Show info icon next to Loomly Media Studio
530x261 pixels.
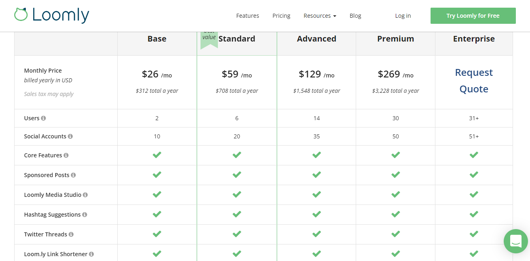coord(85,195)
